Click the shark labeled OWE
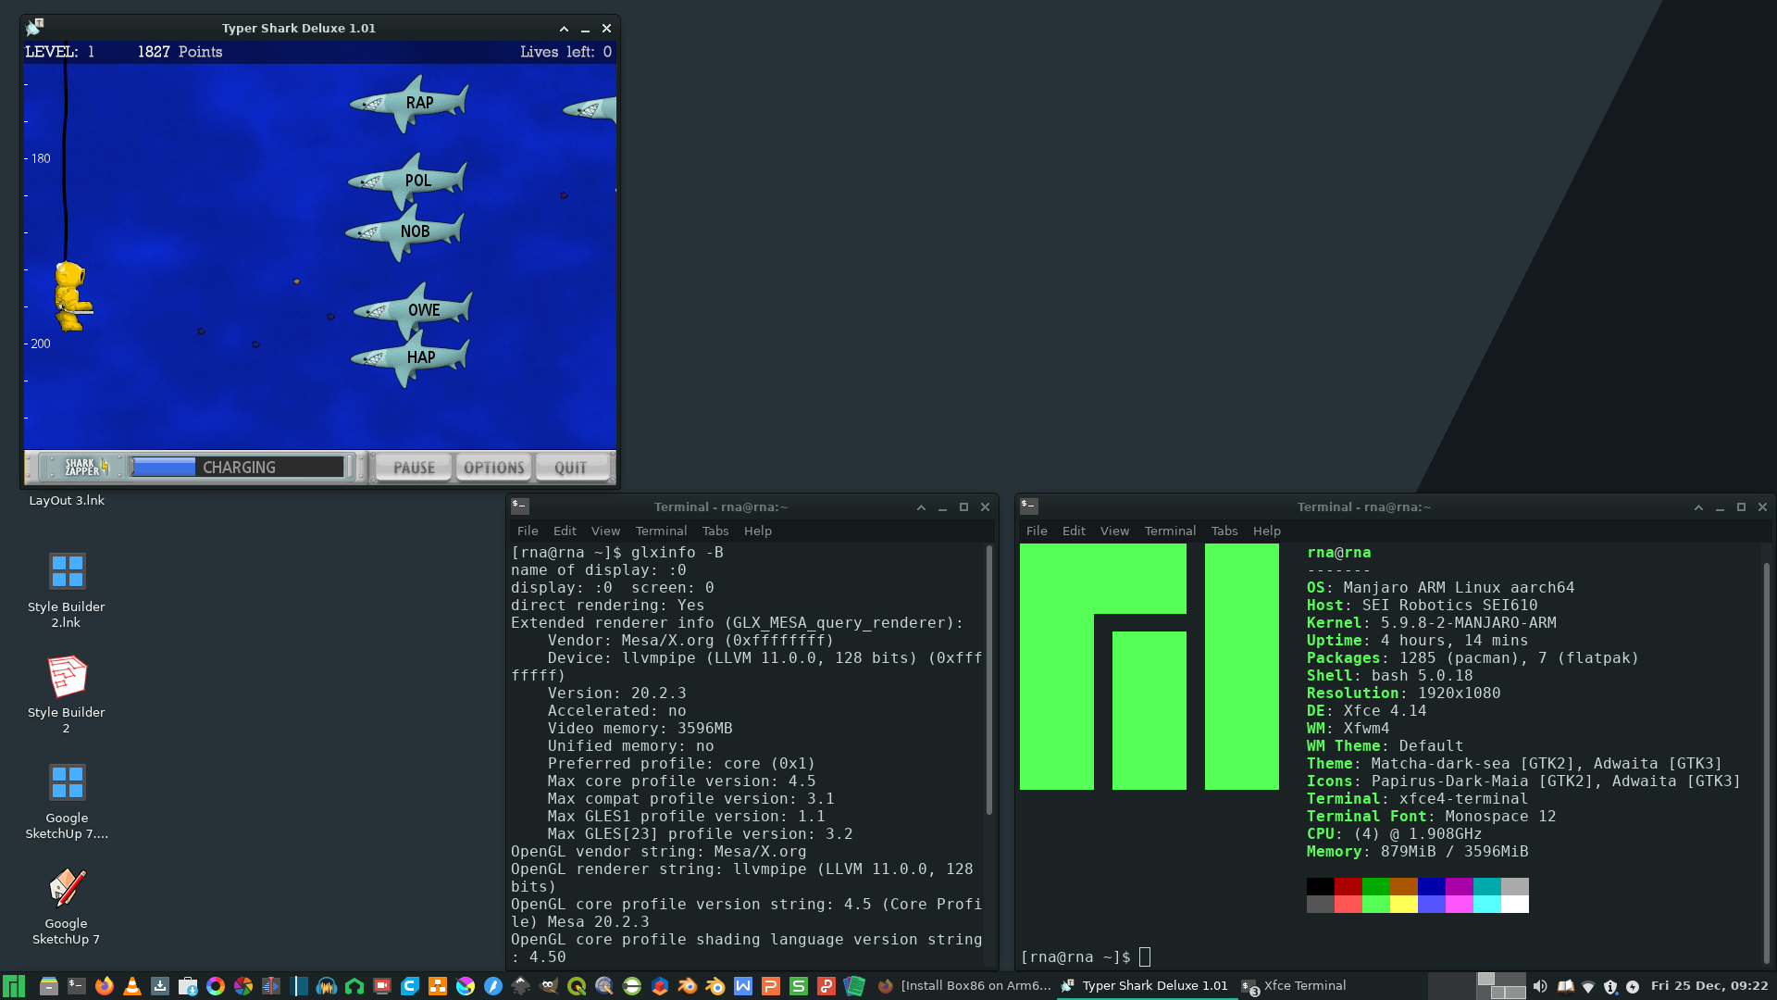 click(414, 310)
